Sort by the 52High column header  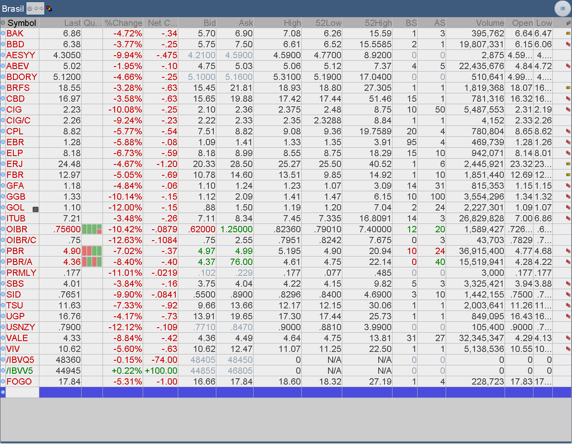point(367,23)
